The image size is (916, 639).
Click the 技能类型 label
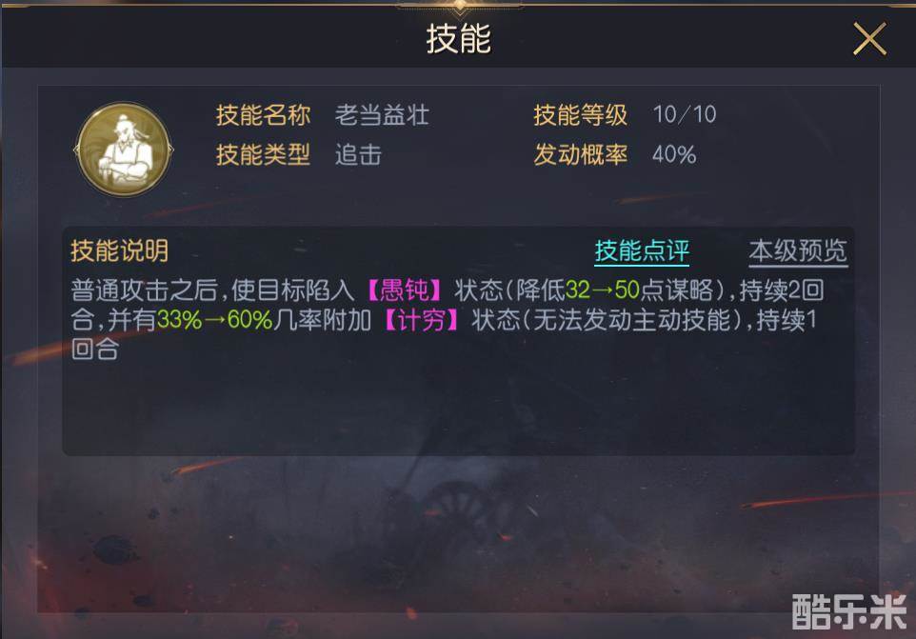[x=263, y=155]
